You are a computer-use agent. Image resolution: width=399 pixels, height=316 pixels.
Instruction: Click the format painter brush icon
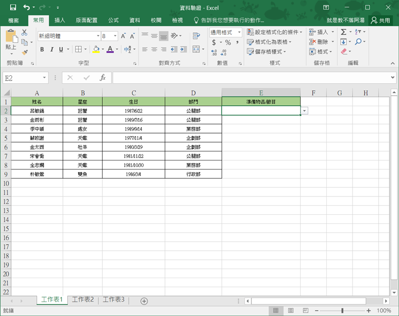tap(24, 52)
